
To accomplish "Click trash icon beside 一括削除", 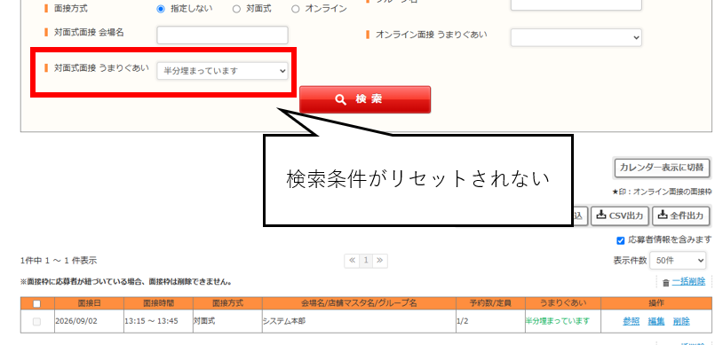I will (x=666, y=282).
